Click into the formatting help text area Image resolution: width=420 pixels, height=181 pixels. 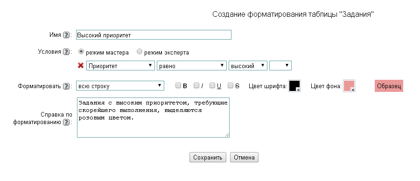point(153,118)
